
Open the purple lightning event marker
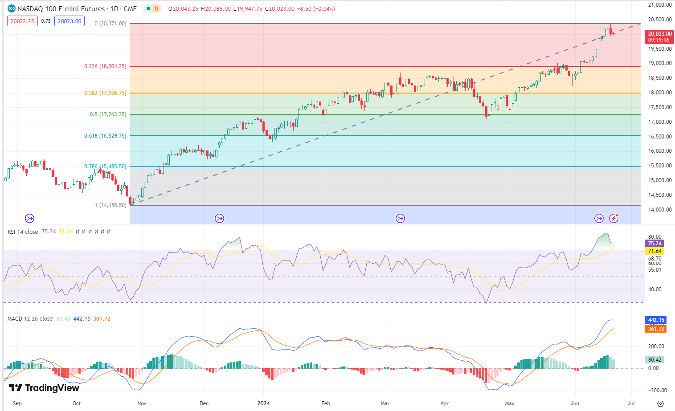[614, 218]
